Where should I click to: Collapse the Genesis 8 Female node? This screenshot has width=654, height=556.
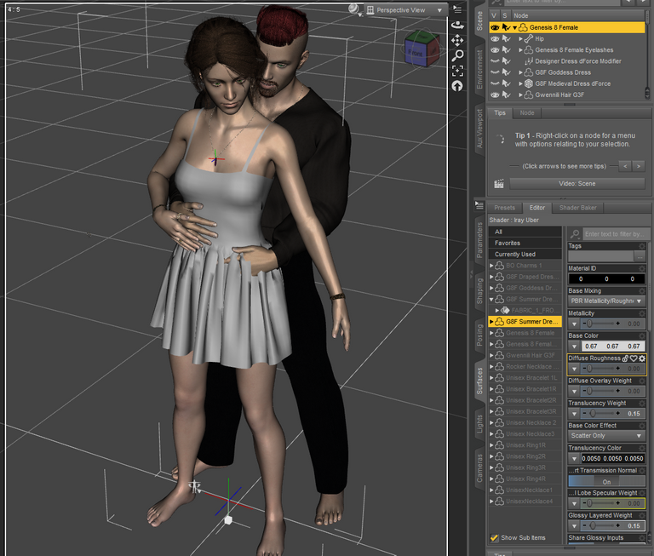click(x=514, y=27)
